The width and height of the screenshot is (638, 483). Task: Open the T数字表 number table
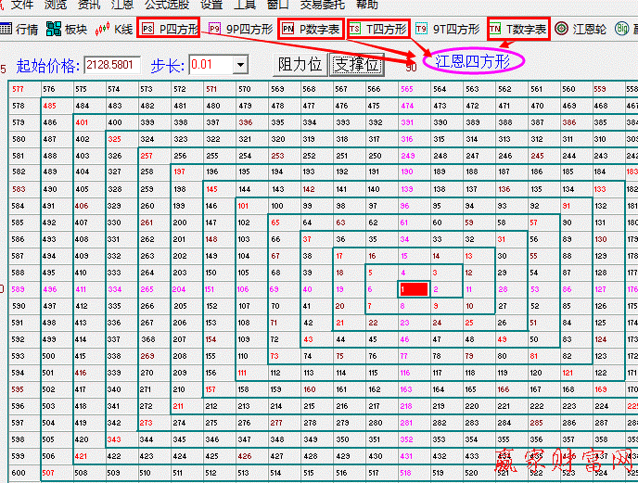coord(518,29)
